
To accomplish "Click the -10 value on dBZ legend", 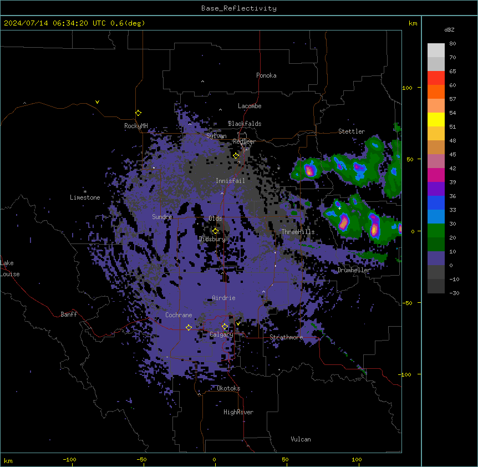I will coord(454,279).
